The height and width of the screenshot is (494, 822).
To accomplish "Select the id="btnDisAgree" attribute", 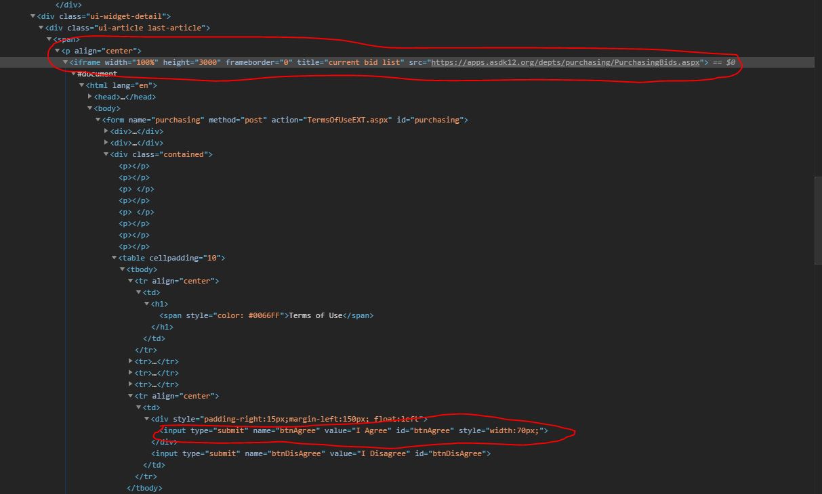I will (x=450, y=453).
